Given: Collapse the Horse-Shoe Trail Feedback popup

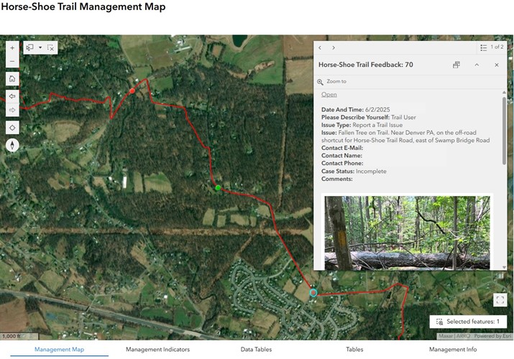Looking at the screenshot, I should [x=477, y=65].
